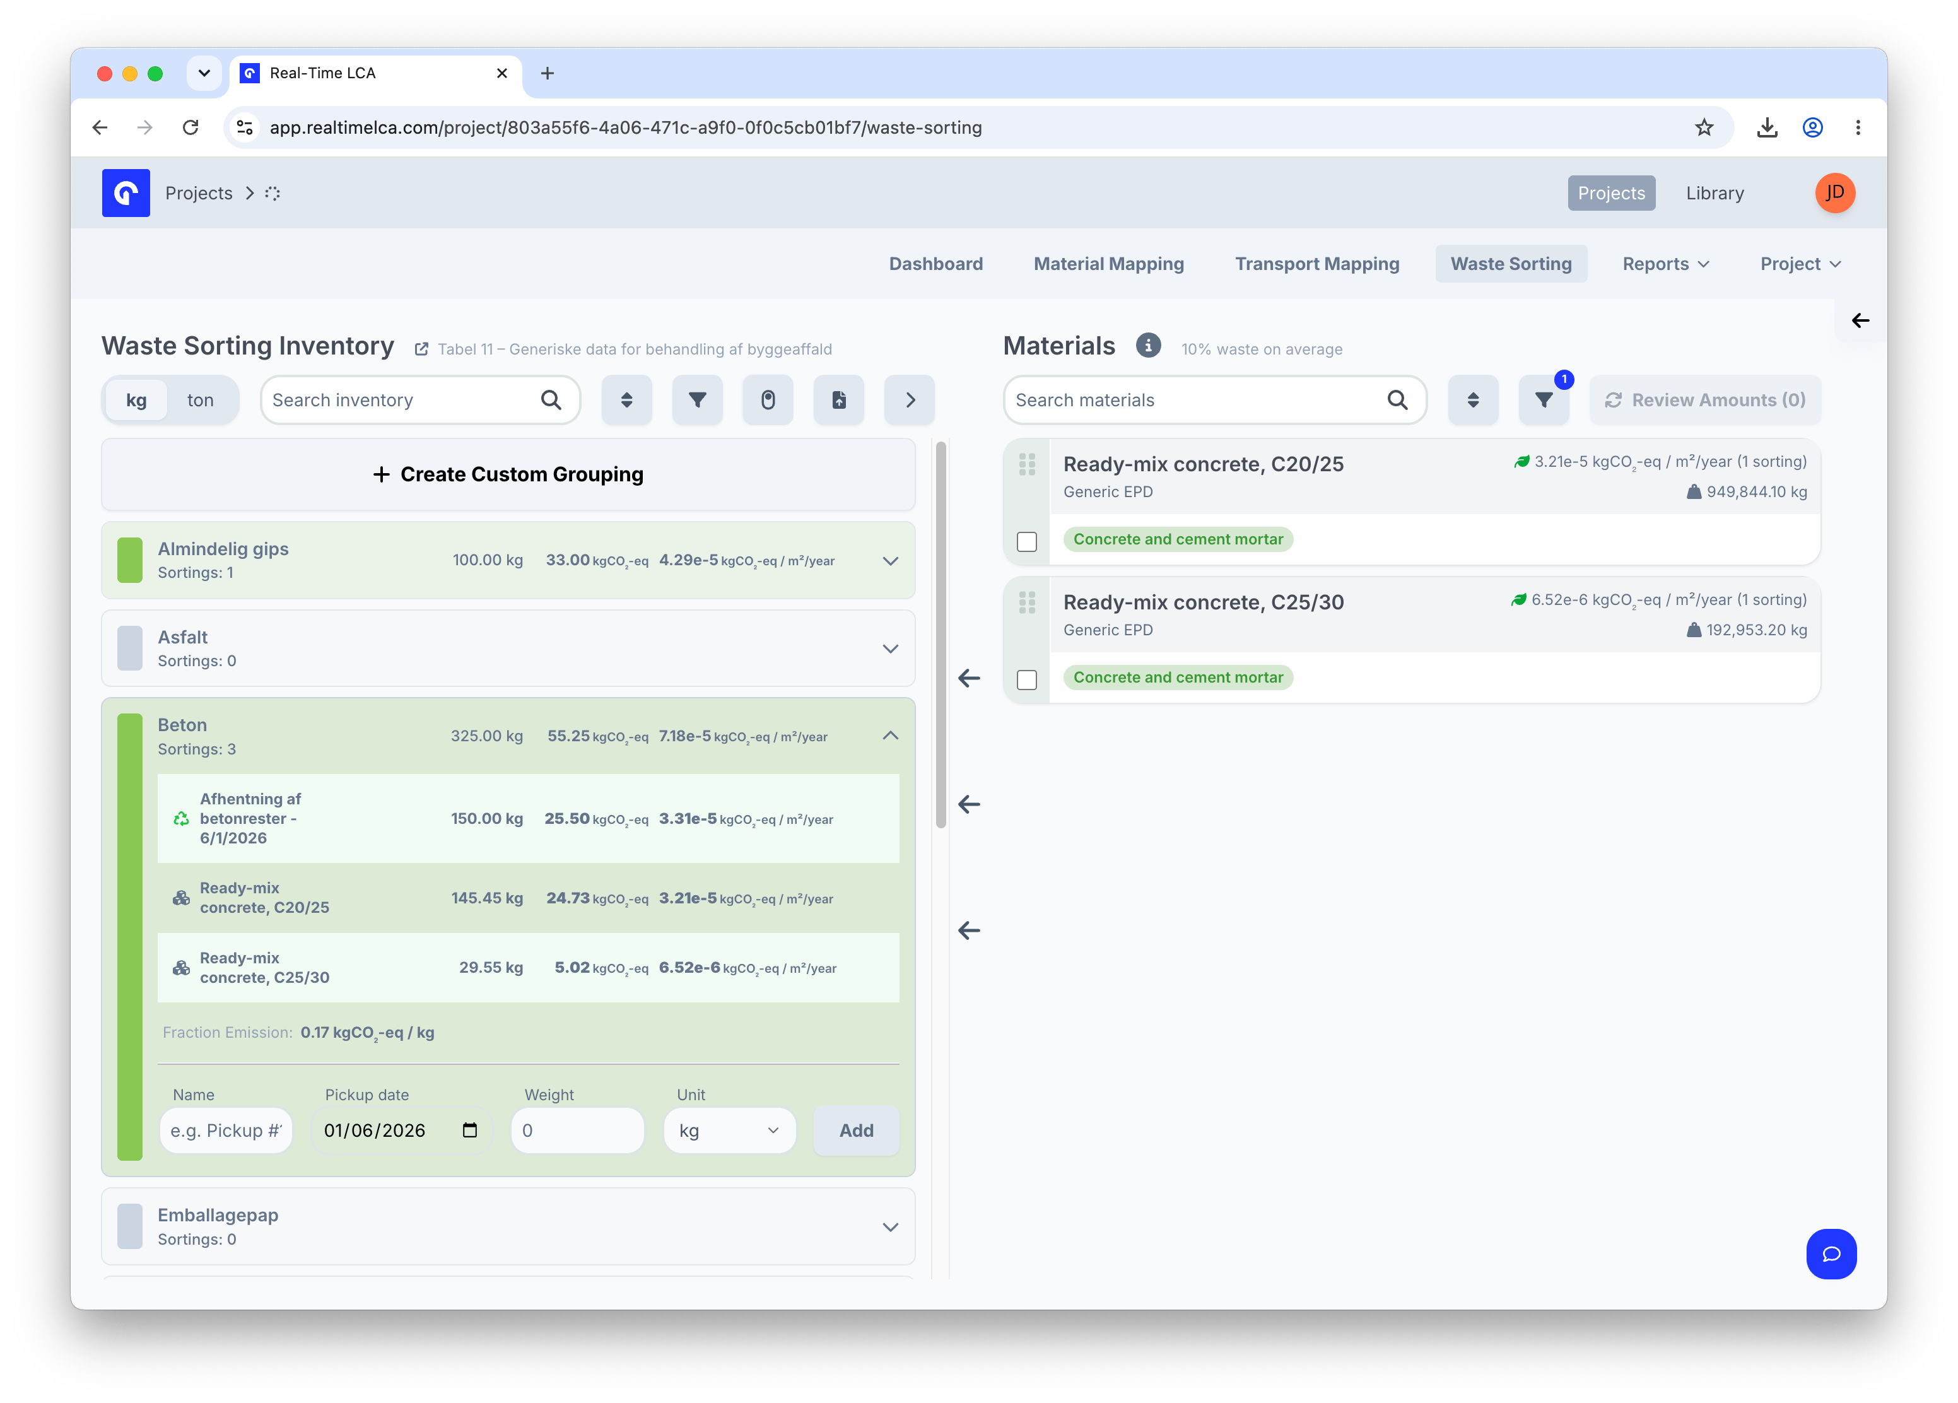Click the recycle icon on Afhentning row

[180, 818]
